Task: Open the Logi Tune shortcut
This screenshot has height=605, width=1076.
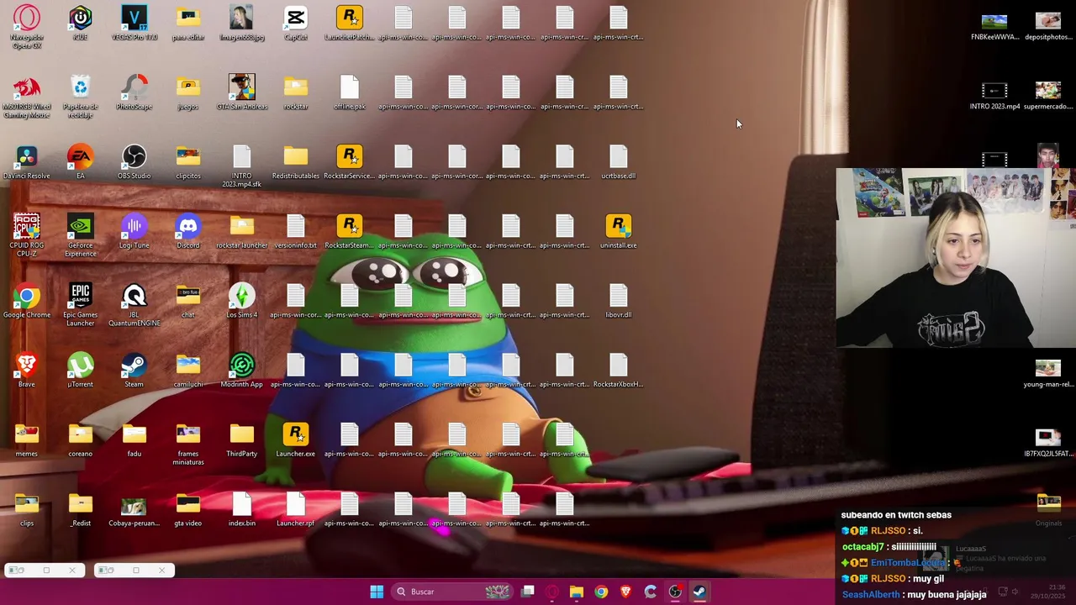Action: 134,231
